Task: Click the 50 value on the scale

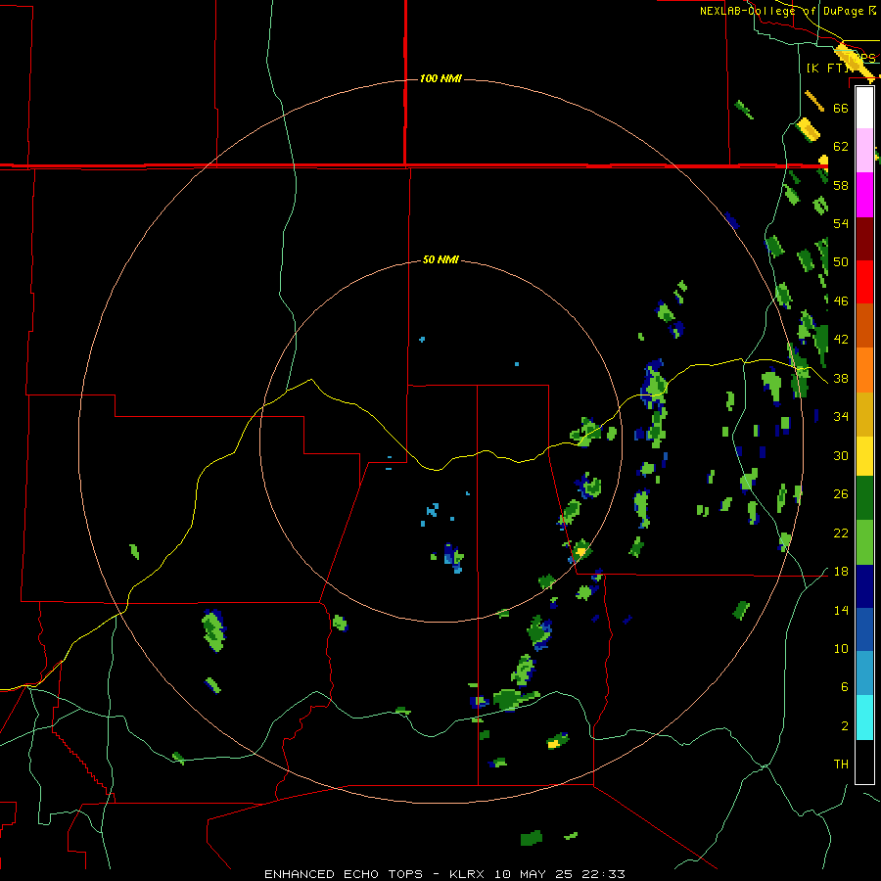Action: pos(841,261)
